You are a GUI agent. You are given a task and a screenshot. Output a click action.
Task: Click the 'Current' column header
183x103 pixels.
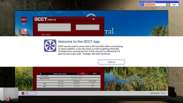pyautogui.click(x=61, y=81)
